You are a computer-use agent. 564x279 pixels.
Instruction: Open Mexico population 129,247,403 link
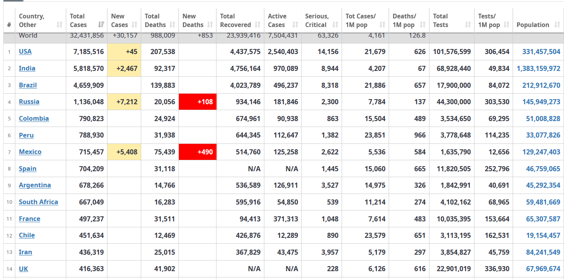click(x=541, y=152)
